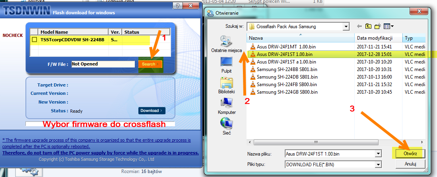Click the Nazwa pliku filename field
This screenshot has width=437, height=177.
(x=330, y=154)
